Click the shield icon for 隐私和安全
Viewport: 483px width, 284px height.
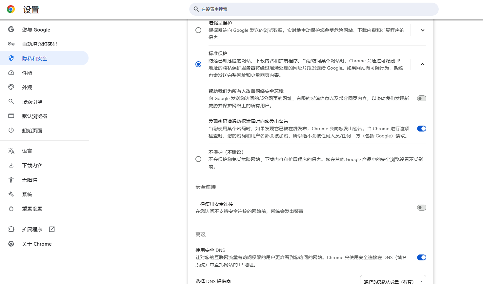click(11, 58)
